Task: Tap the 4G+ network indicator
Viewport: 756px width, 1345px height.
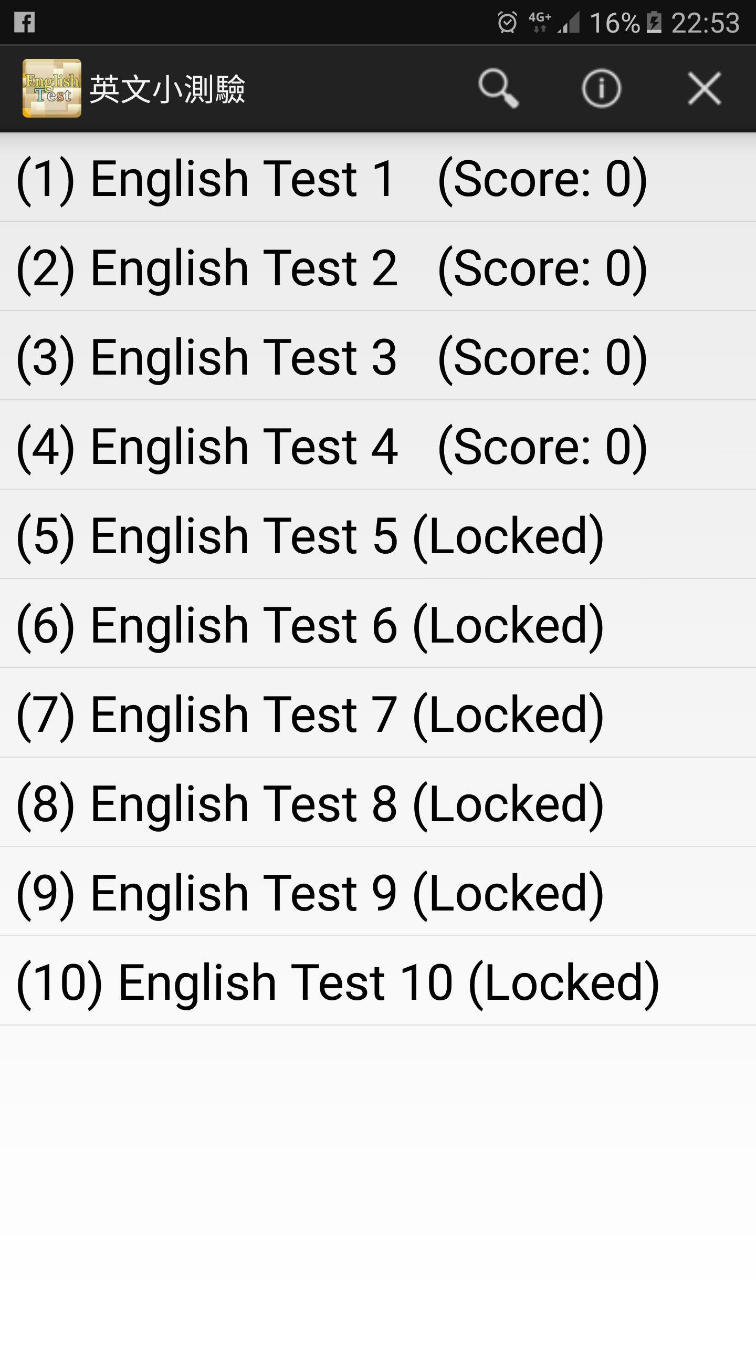Action: (x=538, y=22)
